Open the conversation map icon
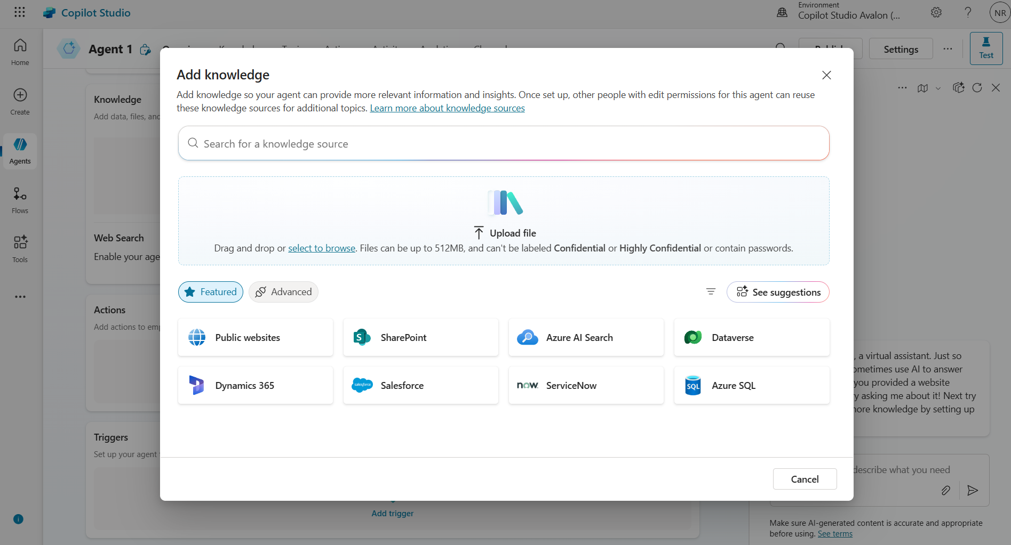This screenshot has width=1011, height=545. (924, 88)
